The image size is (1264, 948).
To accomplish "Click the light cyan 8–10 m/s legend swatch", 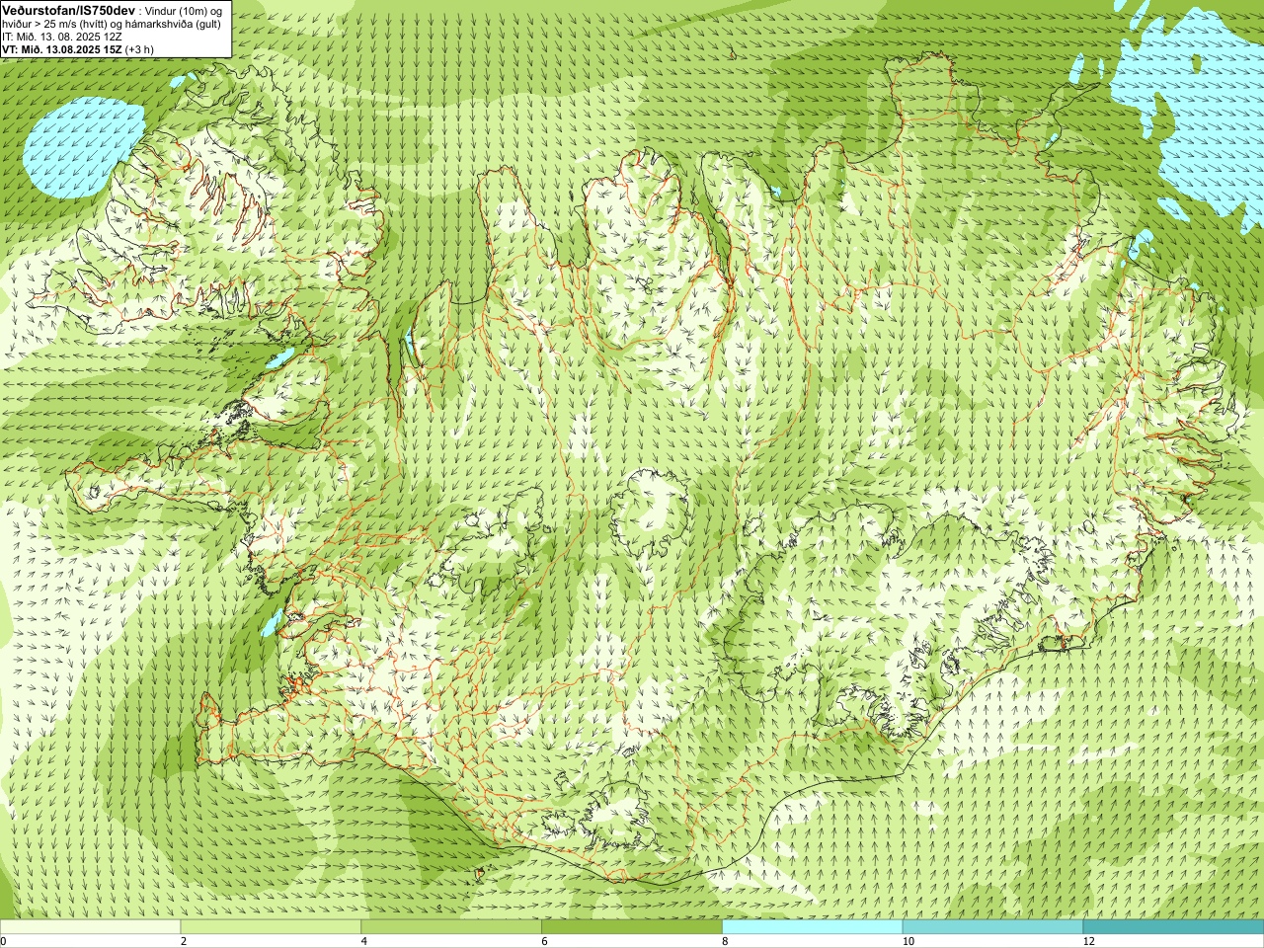I will [813, 927].
